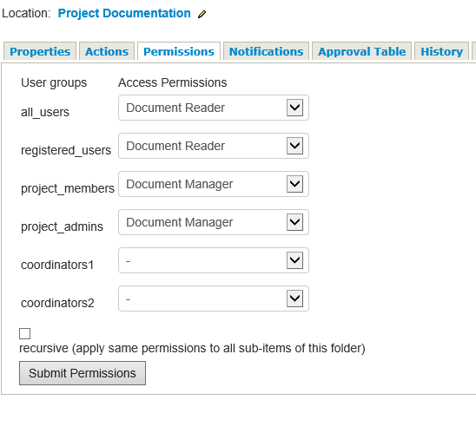Go to the Notifications tab
The height and width of the screenshot is (433, 476).
[x=267, y=51]
